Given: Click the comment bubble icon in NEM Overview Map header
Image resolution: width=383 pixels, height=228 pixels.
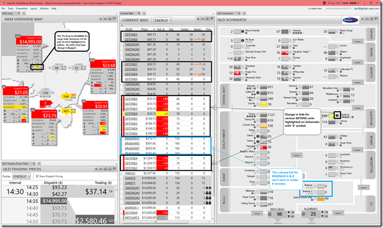Looking at the screenshot, I should pos(114,19).
